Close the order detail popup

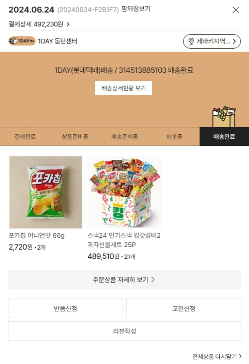pos(236,10)
